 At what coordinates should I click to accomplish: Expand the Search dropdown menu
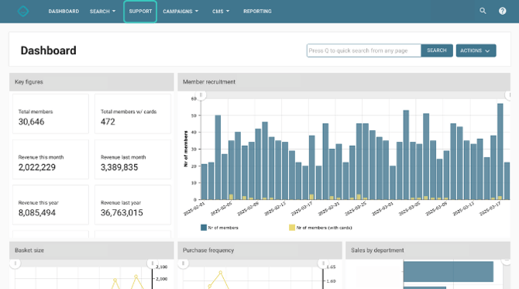coord(102,12)
